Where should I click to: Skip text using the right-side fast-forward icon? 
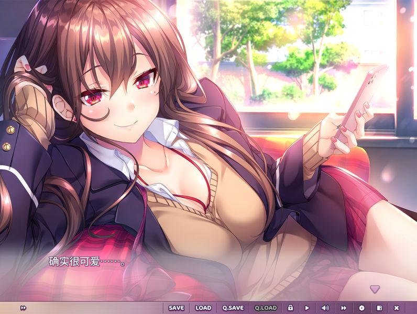click(x=344, y=308)
